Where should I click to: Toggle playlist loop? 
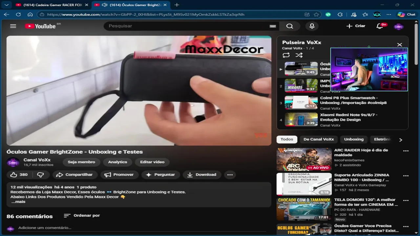coord(286,55)
